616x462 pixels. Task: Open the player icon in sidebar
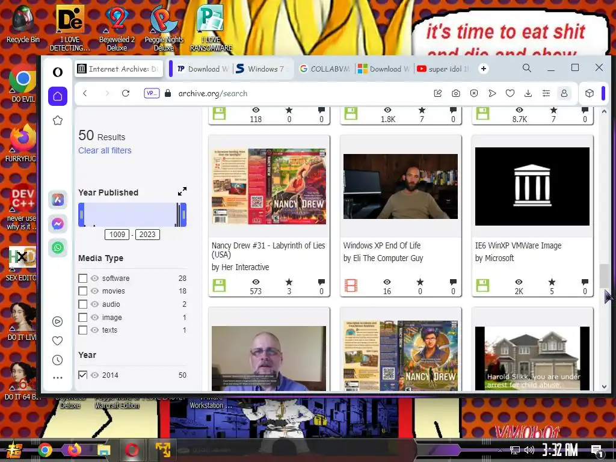click(57, 321)
